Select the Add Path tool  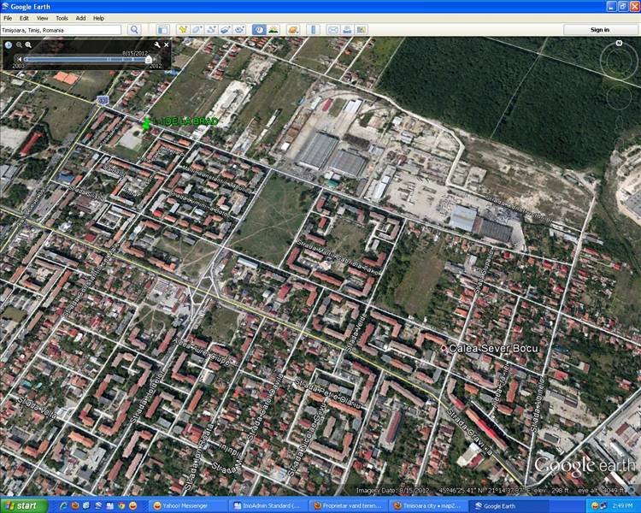tap(211, 30)
